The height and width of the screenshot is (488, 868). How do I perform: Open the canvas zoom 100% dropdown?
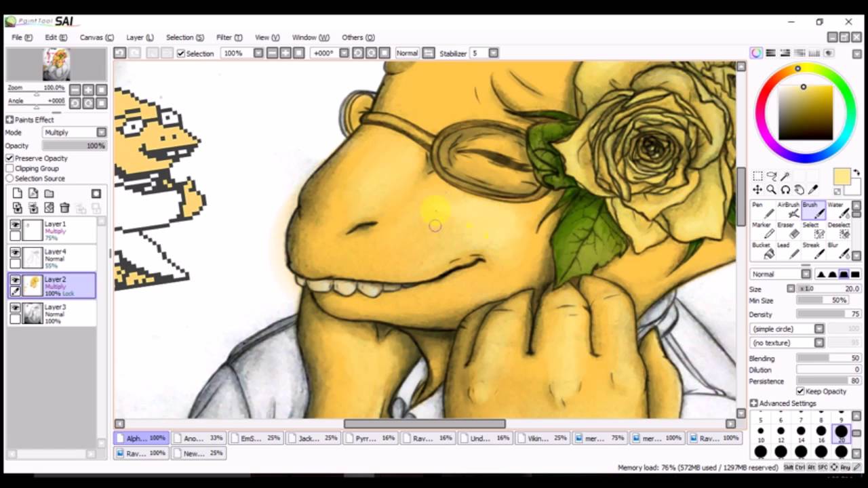(258, 53)
